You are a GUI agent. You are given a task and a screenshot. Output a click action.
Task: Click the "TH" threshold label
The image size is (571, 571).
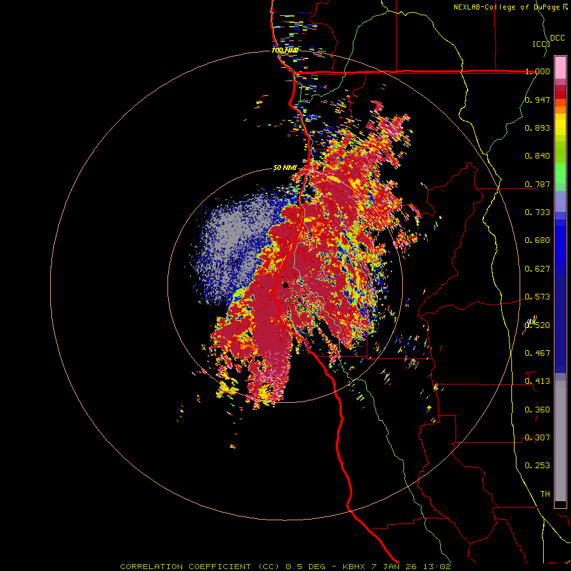click(x=545, y=494)
